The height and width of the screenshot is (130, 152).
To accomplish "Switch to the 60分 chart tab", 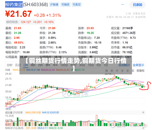I will (74, 65).
